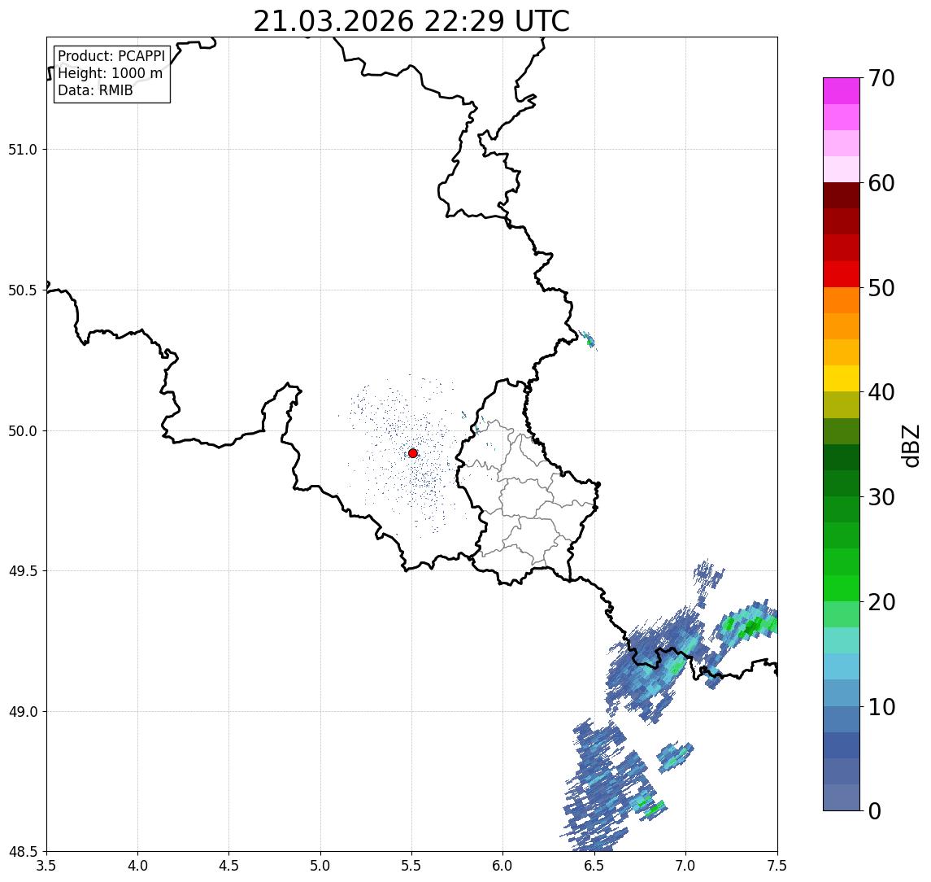Select the bright green colorbar segment above 20
Image resolution: width=931 pixels, height=882 pixels.
[x=842, y=588]
